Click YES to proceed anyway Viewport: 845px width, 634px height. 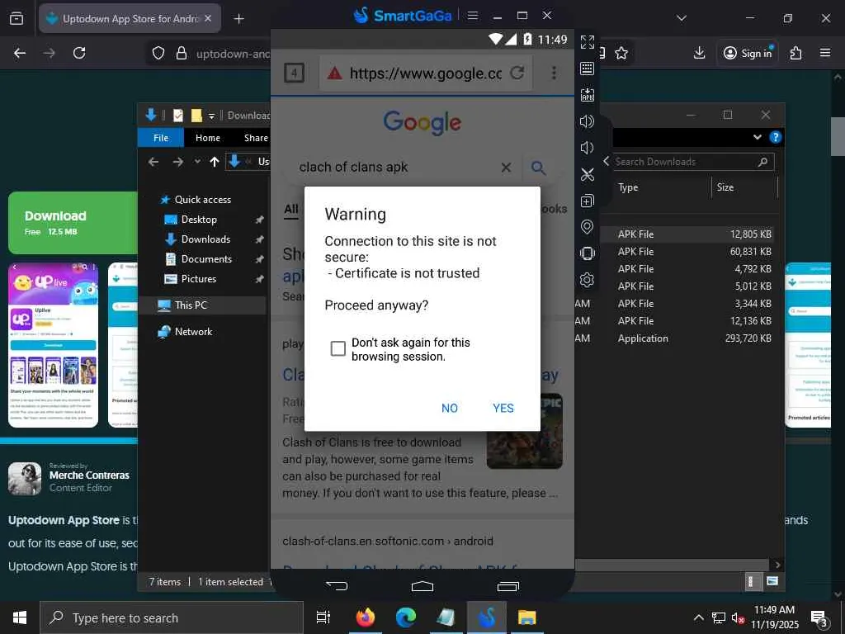click(x=503, y=408)
